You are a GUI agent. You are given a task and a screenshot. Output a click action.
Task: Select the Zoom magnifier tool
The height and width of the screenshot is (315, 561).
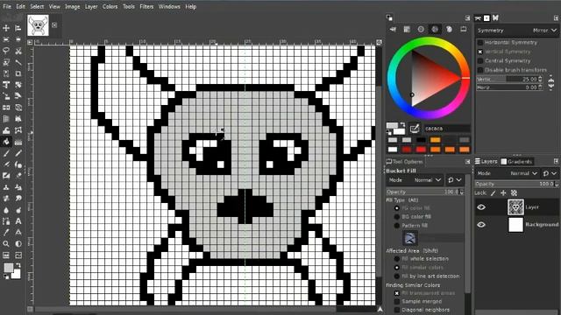(6, 244)
